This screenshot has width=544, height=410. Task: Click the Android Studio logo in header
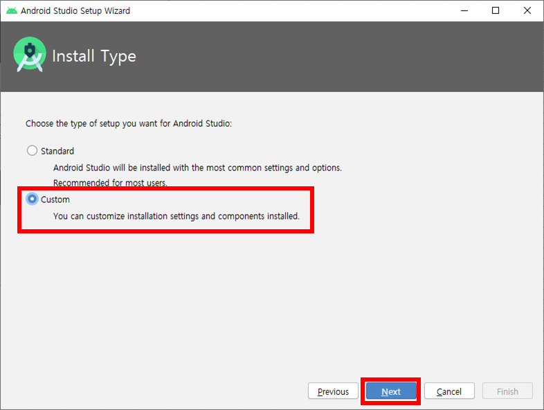click(x=30, y=55)
